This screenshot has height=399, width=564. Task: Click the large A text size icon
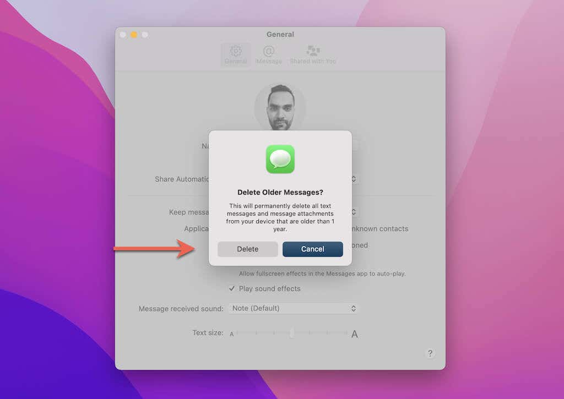(x=354, y=334)
